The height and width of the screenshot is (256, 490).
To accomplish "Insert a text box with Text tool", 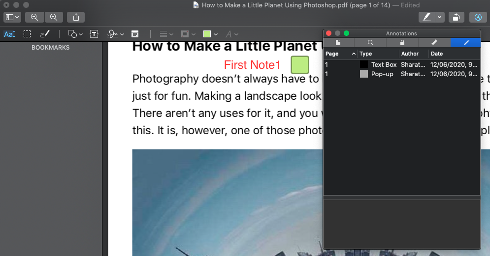I will coord(94,34).
